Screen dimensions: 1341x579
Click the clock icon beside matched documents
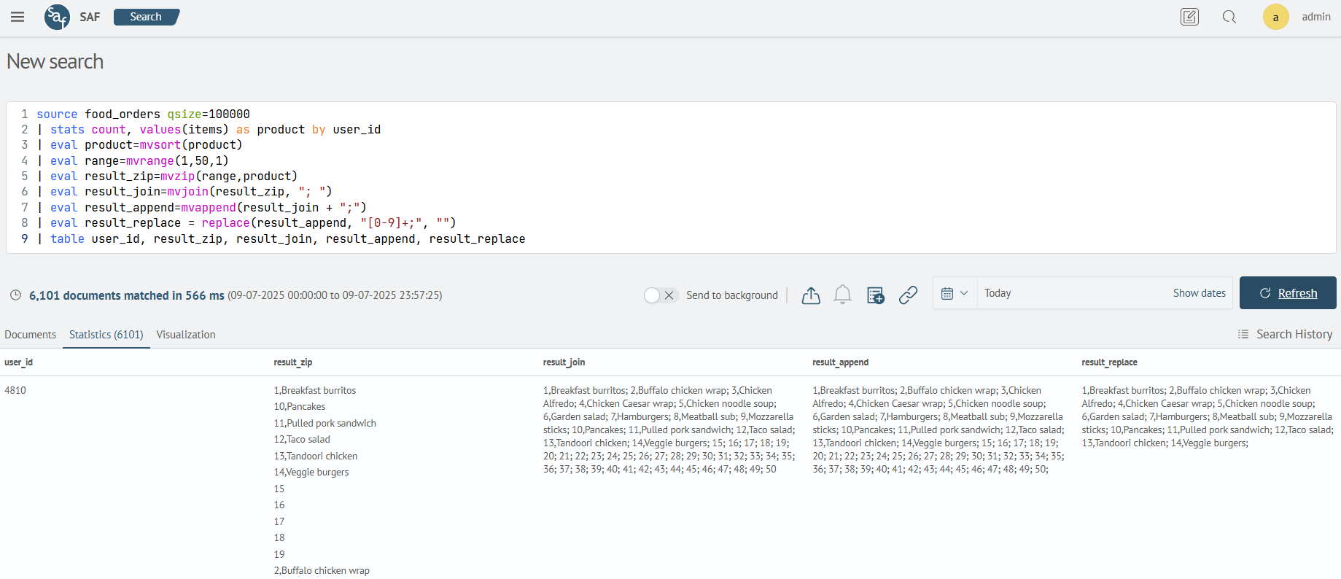[x=15, y=295]
